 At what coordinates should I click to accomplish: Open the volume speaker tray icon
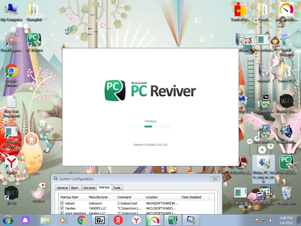(271, 221)
